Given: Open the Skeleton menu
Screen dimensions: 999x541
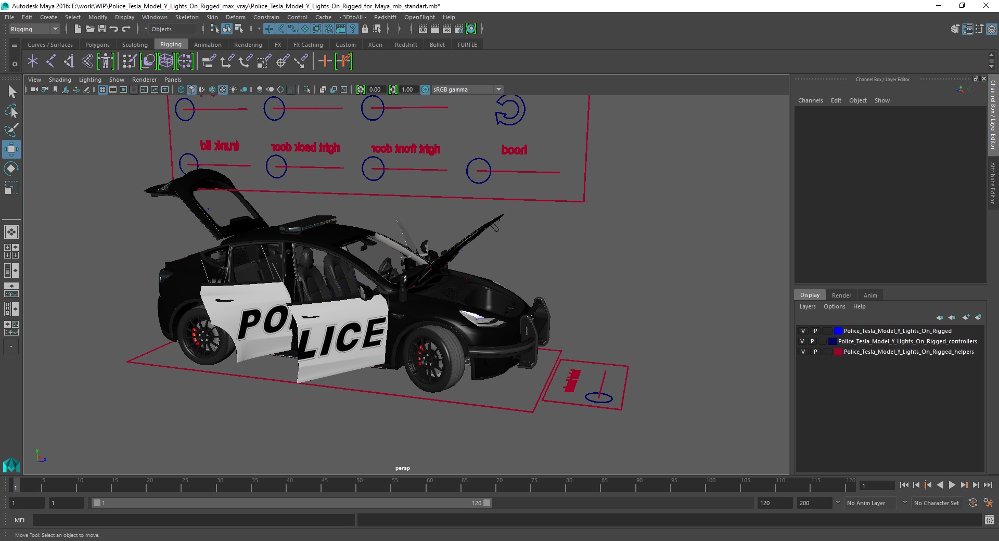Looking at the screenshot, I should (187, 17).
